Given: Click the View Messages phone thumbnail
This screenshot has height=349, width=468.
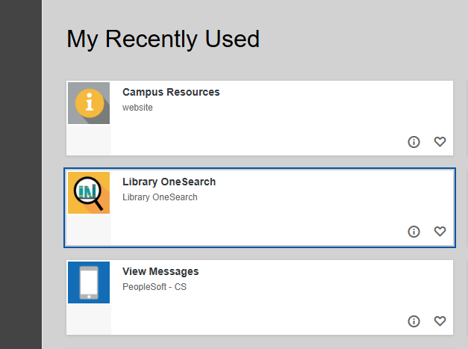Looking at the screenshot, I should [89, 282].
